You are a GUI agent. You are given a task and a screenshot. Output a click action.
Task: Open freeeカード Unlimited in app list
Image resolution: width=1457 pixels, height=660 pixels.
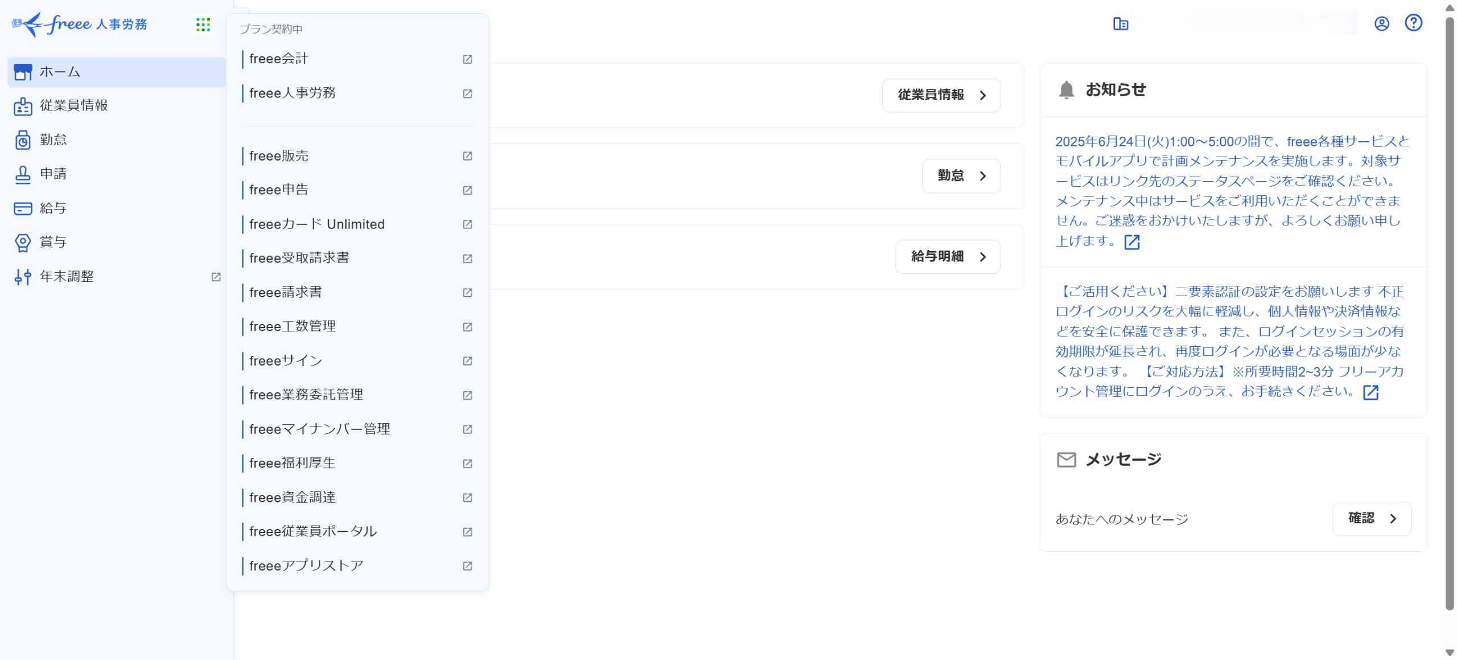click(x=316, y=224)
